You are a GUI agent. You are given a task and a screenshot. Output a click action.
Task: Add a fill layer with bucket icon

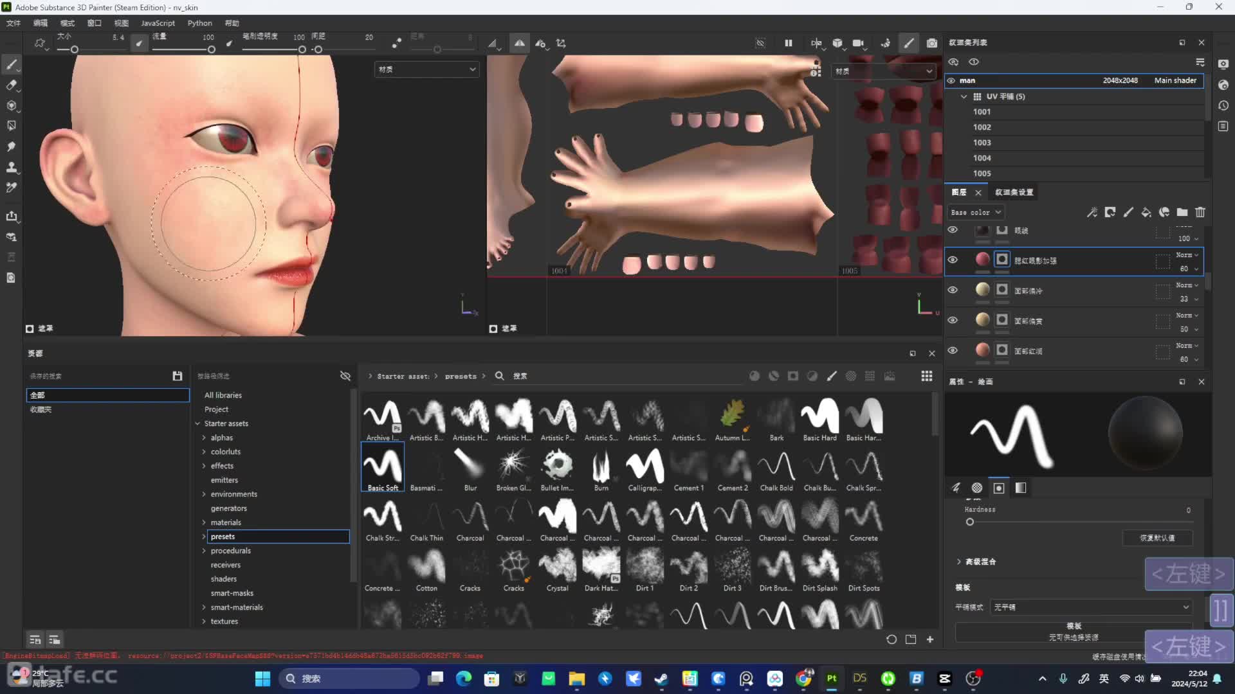pyautogui.click(x=1146, y=212)
